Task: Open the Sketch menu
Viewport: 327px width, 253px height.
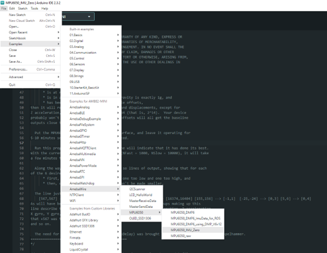Action: point(24,9)
